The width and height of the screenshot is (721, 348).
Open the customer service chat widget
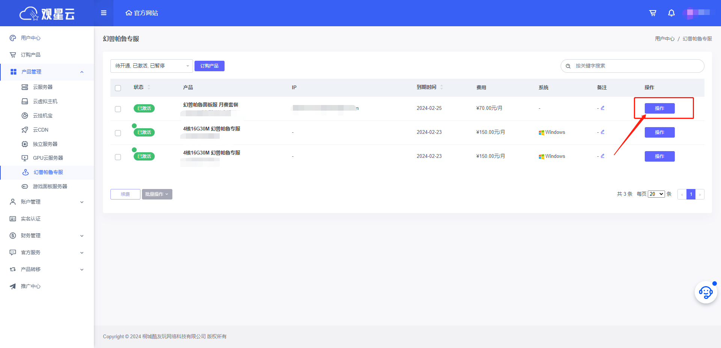pyautogui.click(x=706, y=292)
